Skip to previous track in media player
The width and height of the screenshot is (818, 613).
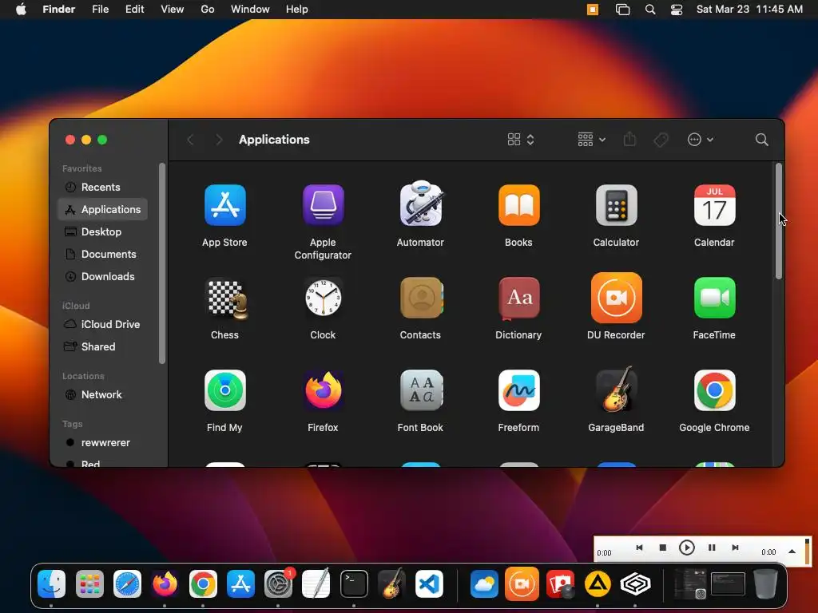[x=639, y=548]
